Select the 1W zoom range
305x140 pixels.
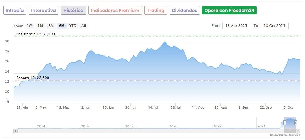(29, 26)
